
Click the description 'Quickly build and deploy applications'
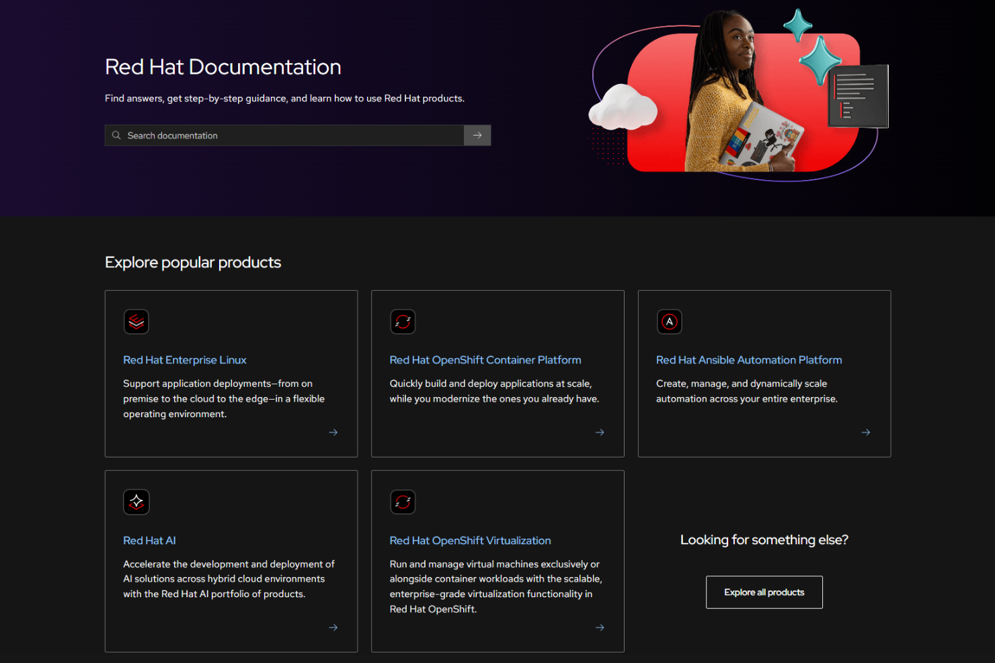point(494,391)
